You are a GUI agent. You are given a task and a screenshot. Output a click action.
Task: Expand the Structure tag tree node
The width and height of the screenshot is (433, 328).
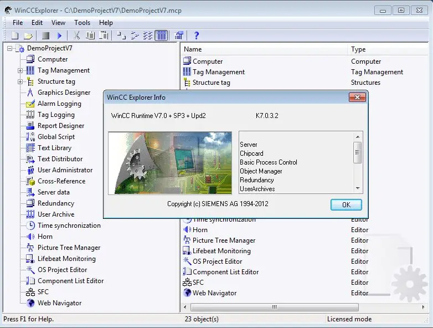click(x=20, y=82)
